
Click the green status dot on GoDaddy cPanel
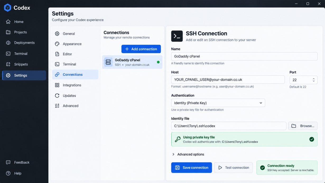click(158, 62)
